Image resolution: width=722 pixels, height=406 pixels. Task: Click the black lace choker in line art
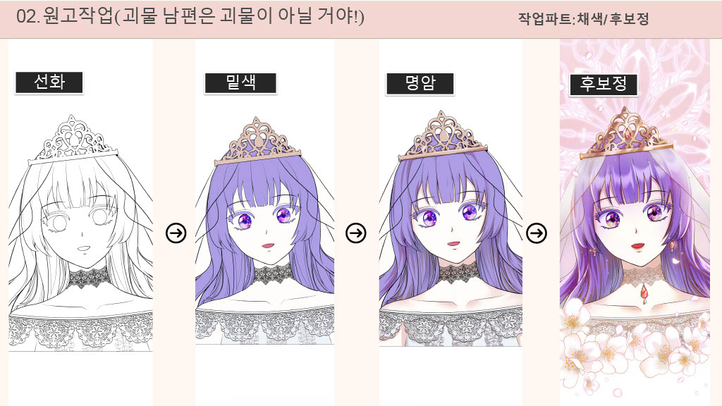[x=88, y=278]
